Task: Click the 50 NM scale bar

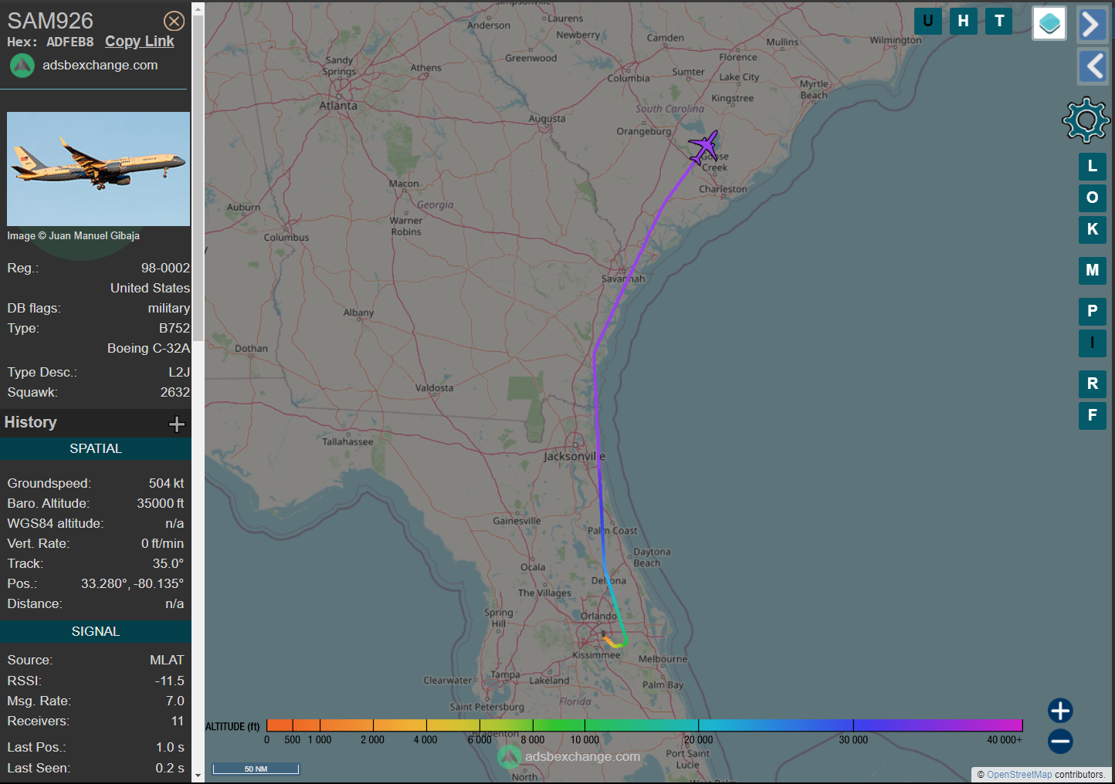Action: pos(256,769)
